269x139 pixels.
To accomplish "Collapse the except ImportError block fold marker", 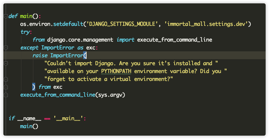I will pyautogui.click(x=6, y=48).
